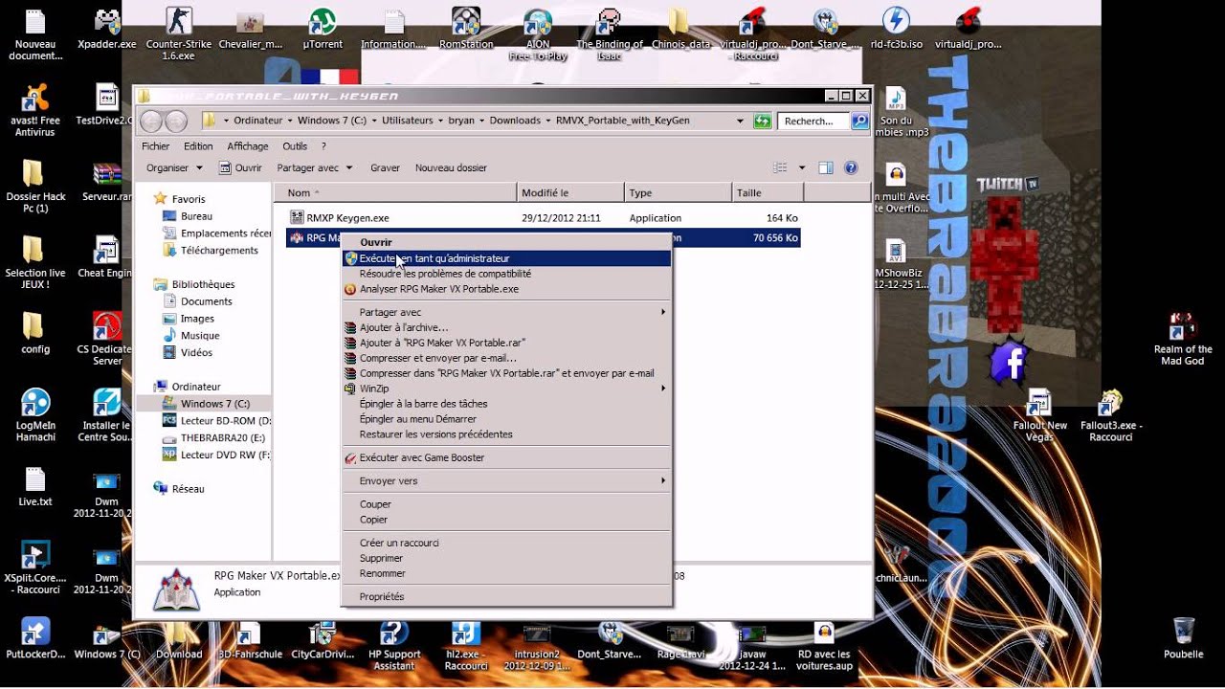
Task: Open µTorrent desktop icon
Action: click(x=322, y=29)
